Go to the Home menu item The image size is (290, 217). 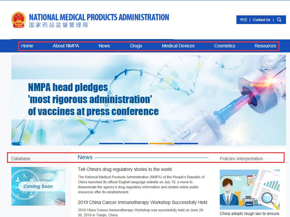click(x=27, y=46)
